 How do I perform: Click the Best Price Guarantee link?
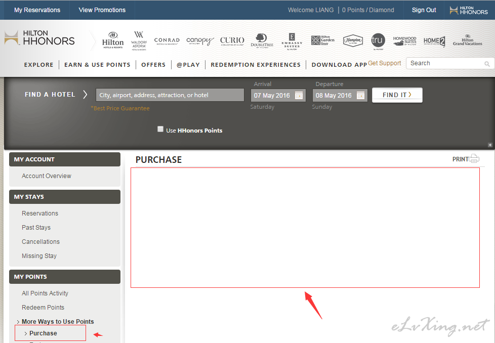pos(120,108)
